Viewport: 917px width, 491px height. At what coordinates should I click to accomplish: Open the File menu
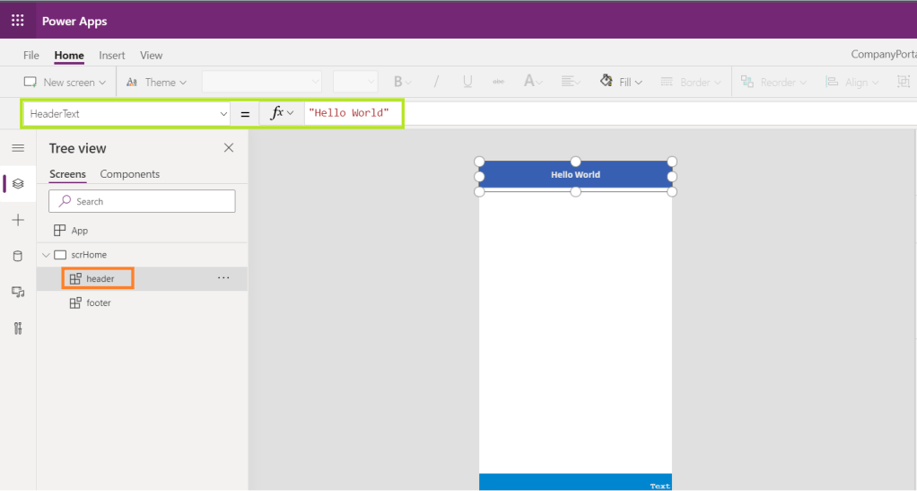coord(31,56)
